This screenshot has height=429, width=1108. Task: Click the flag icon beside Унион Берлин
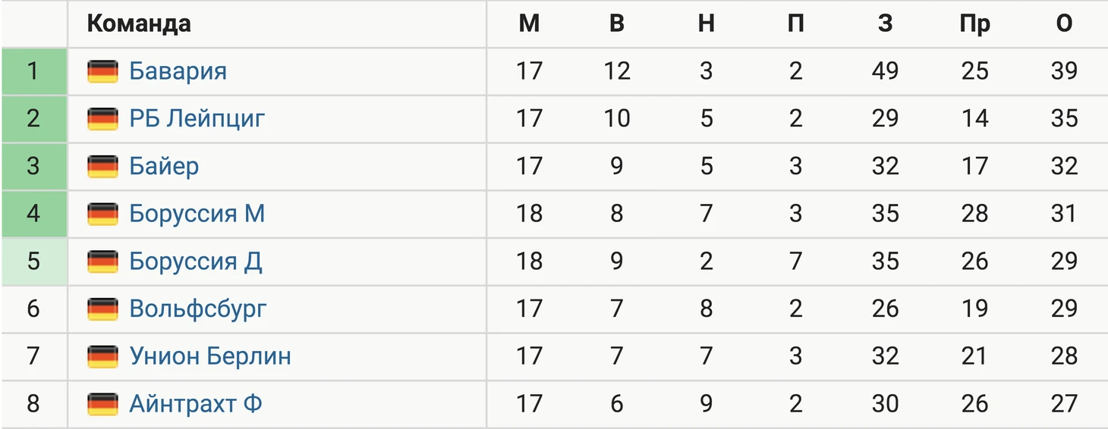tap(102, 356)
